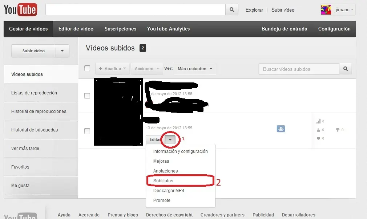Click Subir vídeo link in header
Screen dimensions: 367x219
click(283, 10)
